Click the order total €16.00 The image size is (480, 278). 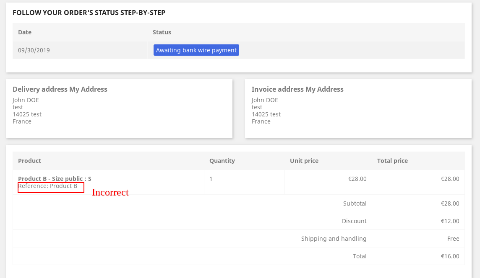450,256
